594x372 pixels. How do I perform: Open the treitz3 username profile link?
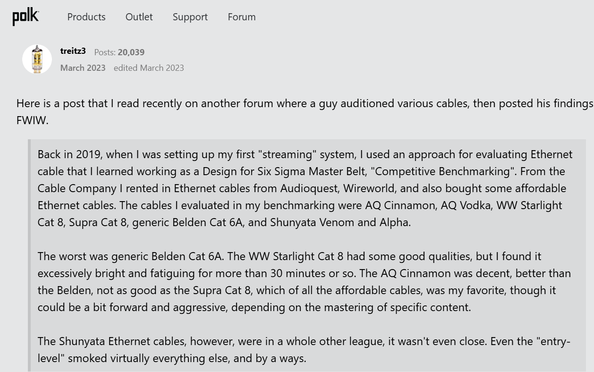click(73, 51)
